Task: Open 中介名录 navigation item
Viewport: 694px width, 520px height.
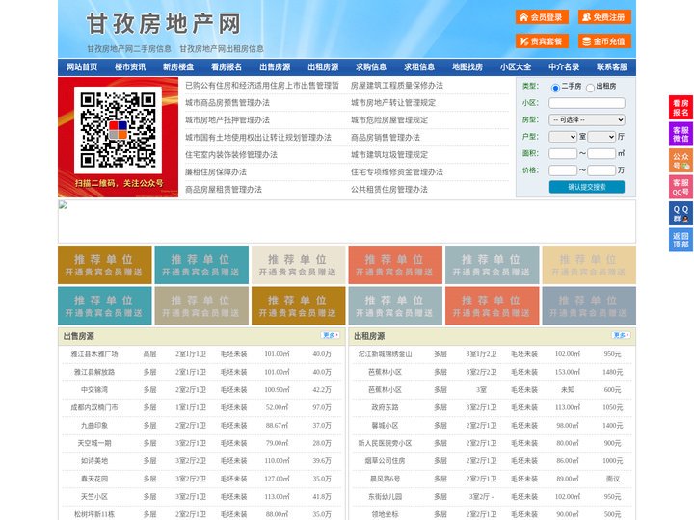Action: (x=564, y=67)
